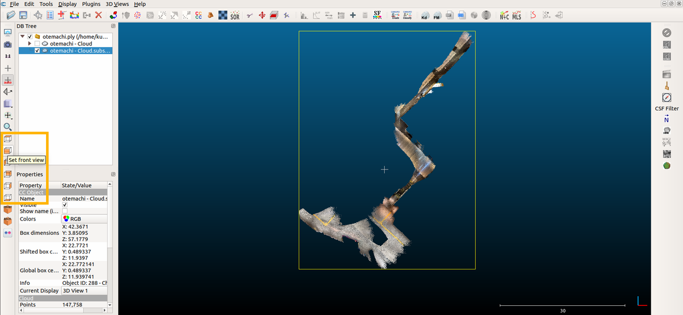Toggle auto pick rotation center
Image resolution: width=683 pixels, height=315 pixels.
[8, 80]
